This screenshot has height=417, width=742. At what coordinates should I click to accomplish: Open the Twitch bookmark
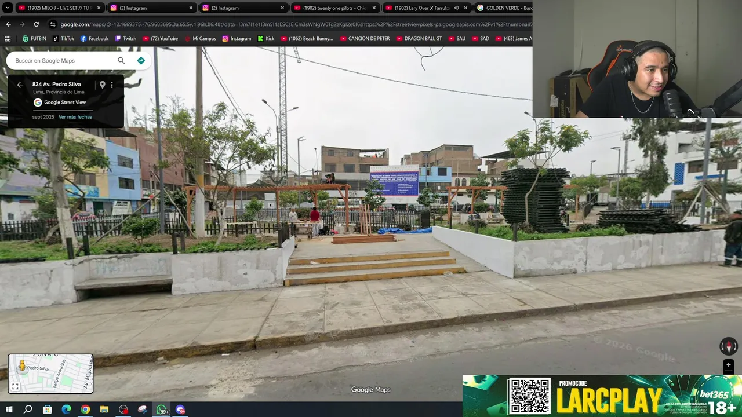click(126, 38)
